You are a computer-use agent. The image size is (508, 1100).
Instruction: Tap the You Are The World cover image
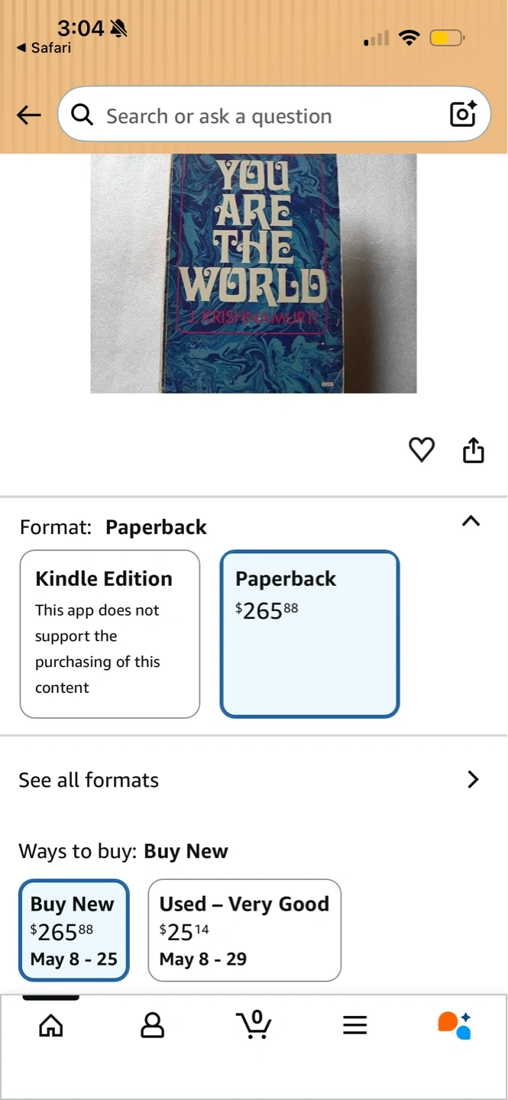[x=254, y=273]
